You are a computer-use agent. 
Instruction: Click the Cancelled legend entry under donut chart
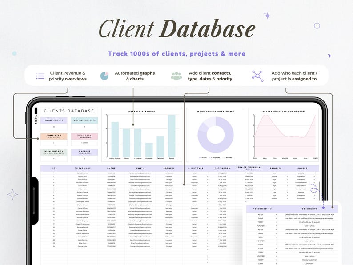pos(227,157)
